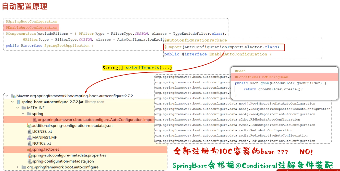Click the spring-boot-autoconfigure jar archive icon
Screen dimensions: 340x171
pos(18,102)
